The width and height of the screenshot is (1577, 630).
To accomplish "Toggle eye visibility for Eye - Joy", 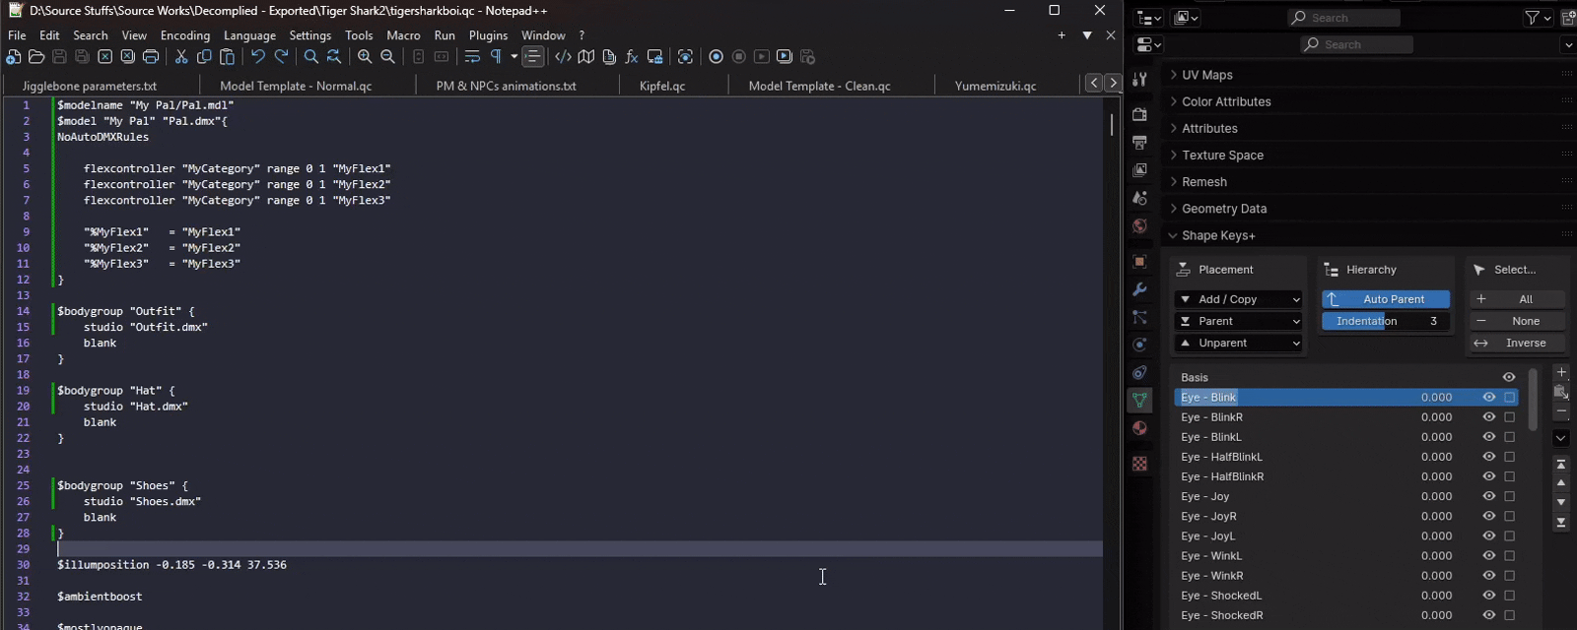I will tap(1488, 496).
